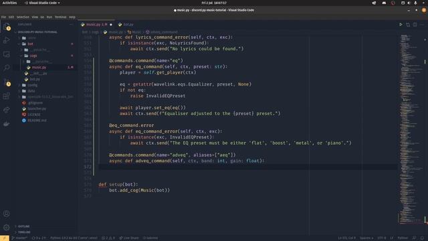Click the Open Changes icon in editor toolbar

click(408, 25)
